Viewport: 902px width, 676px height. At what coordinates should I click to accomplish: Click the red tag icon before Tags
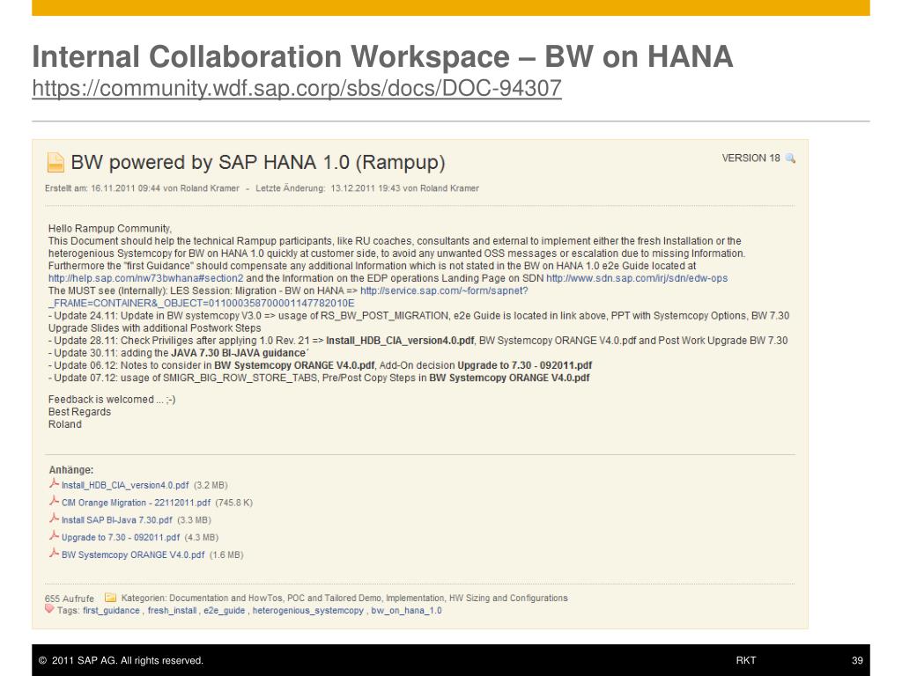pos(49,609)
